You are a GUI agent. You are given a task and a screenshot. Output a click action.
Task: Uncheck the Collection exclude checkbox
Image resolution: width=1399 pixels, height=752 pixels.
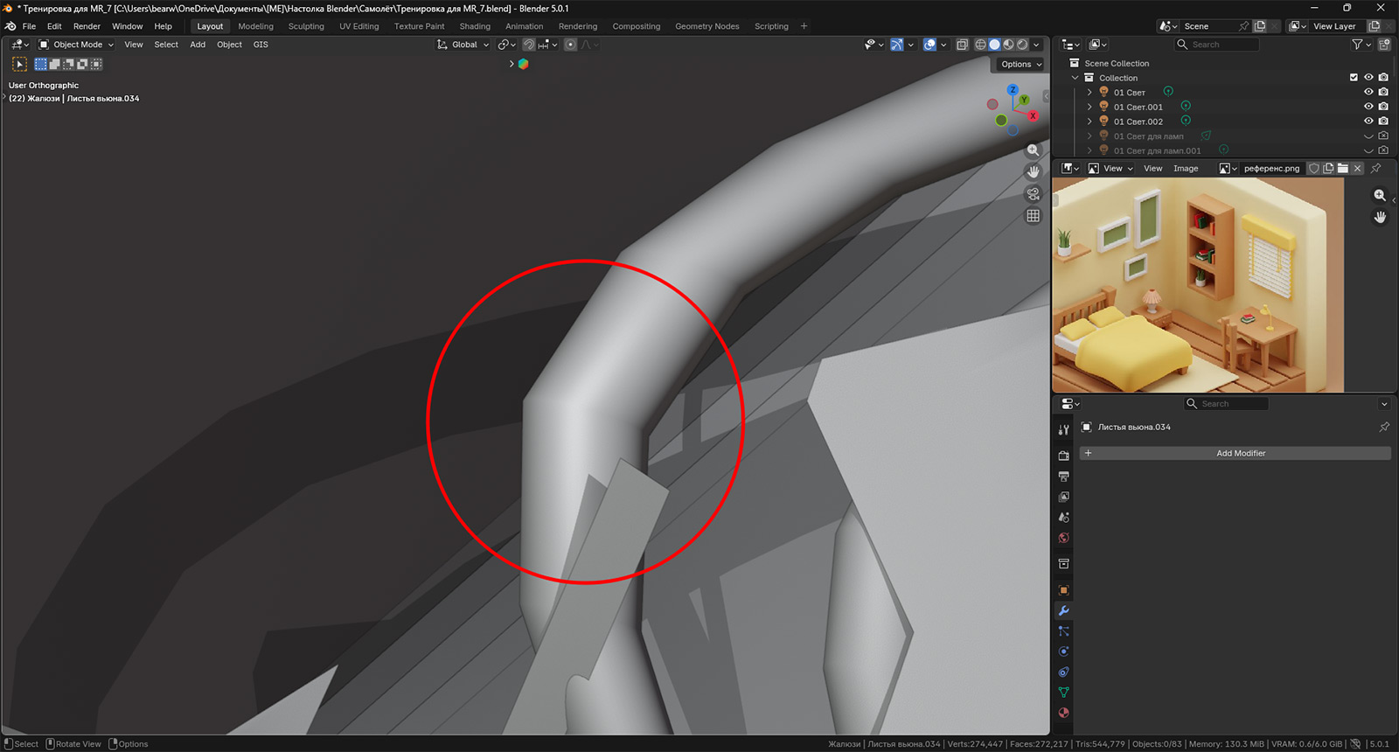coord(1354,78)
